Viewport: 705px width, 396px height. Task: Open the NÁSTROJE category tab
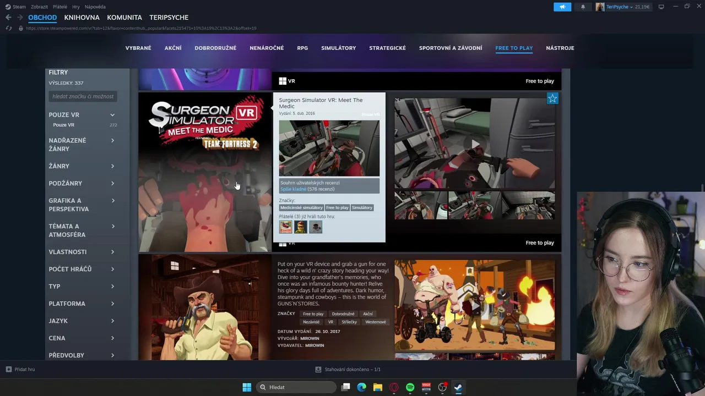pyautogui.click(x=560, y=48)
